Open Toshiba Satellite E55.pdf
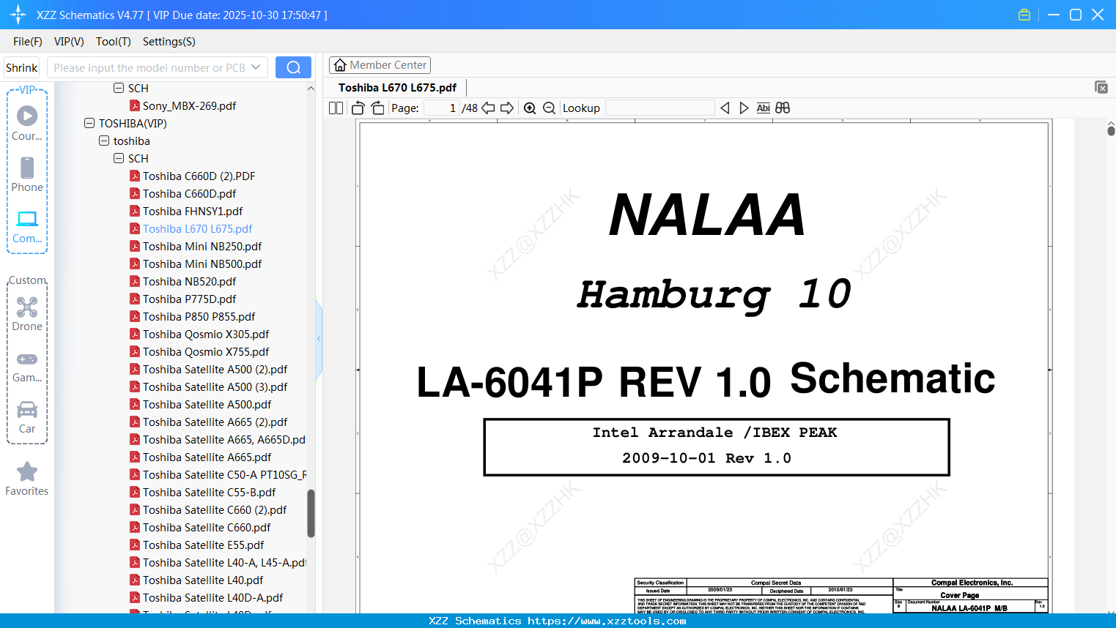 (203, 545)
